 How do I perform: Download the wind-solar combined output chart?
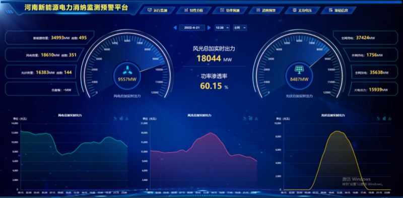256,118
